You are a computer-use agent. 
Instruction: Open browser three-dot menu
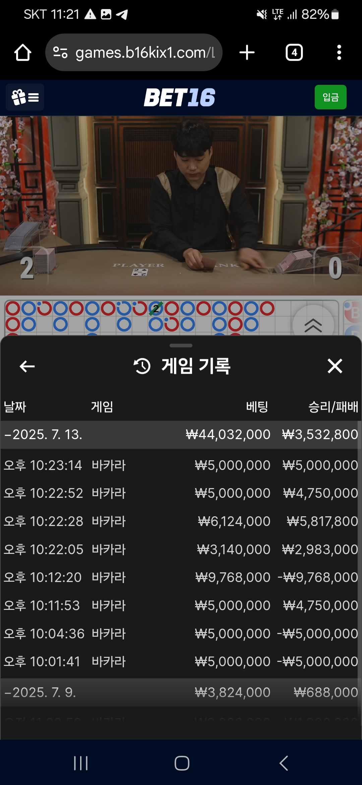(339, 53)
